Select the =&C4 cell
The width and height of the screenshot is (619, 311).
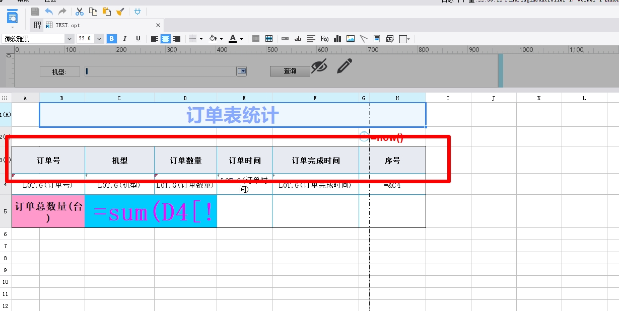pos(392,185)
